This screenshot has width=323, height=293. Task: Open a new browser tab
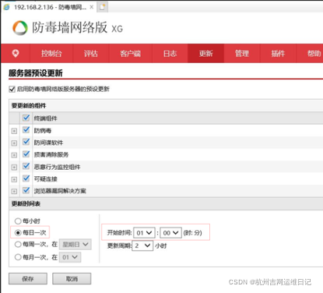[x=102, y=7]
